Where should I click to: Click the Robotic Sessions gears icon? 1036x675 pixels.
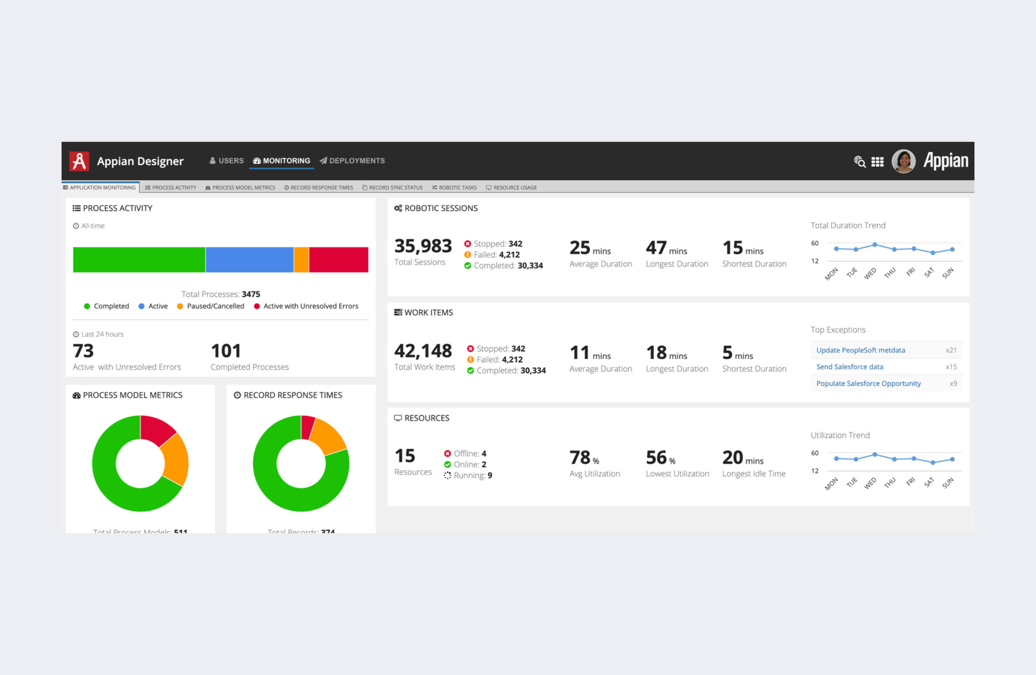point(398,208)
